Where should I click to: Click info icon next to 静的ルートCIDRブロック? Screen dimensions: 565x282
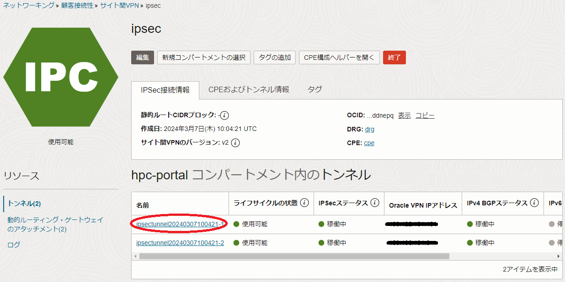click(x=224, y=115)
